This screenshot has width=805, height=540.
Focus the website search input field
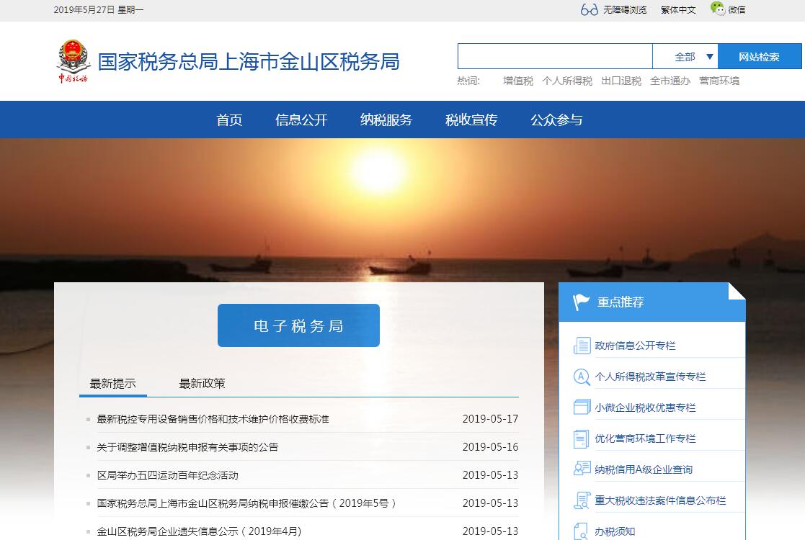[554, 57]
